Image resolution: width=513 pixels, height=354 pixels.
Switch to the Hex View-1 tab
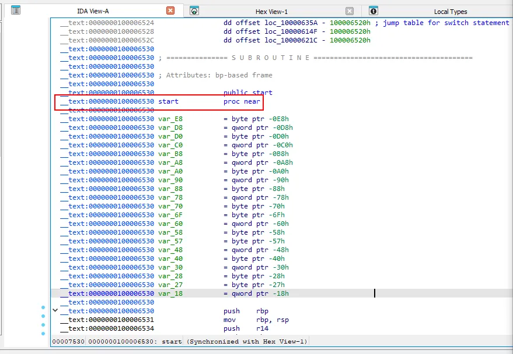(x=271, y=12)
